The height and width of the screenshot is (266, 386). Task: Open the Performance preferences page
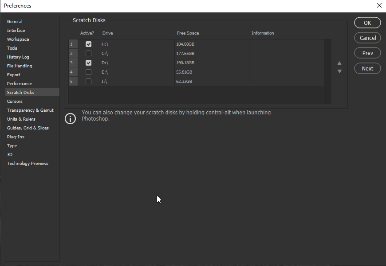(20, 83)
